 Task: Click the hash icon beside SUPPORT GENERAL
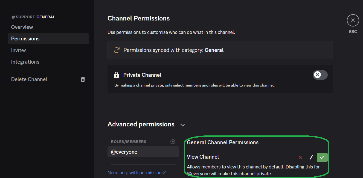pos(13,17)
